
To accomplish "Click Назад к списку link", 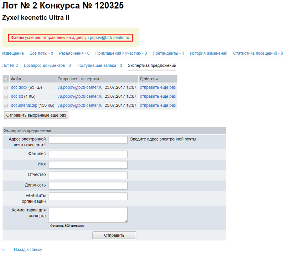I will [22, 249].
